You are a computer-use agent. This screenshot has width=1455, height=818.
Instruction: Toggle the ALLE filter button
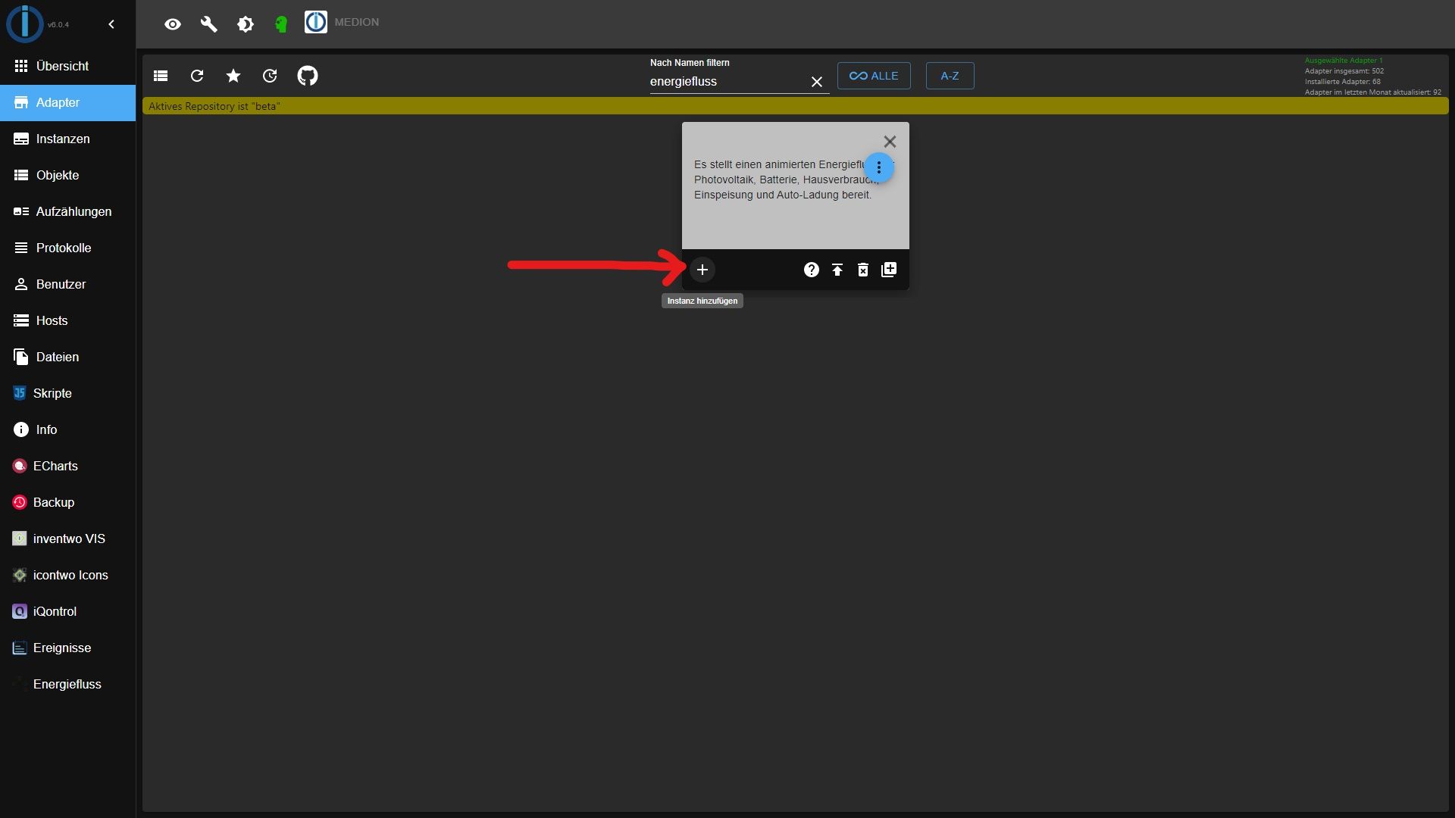pos(874,75)
